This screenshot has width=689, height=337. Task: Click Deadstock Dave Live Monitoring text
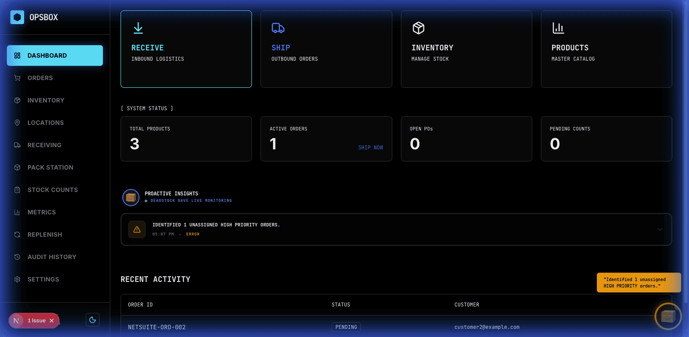pos(191,201)
